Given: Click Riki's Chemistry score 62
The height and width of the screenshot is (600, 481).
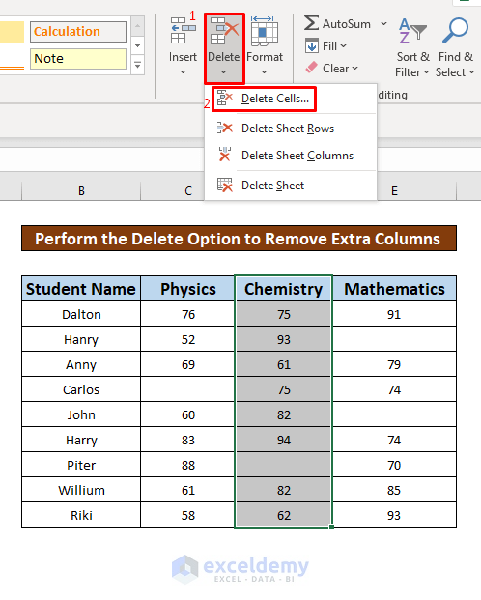Looking at the screenshot, I should pyautogui.click(x=284, y=515).
